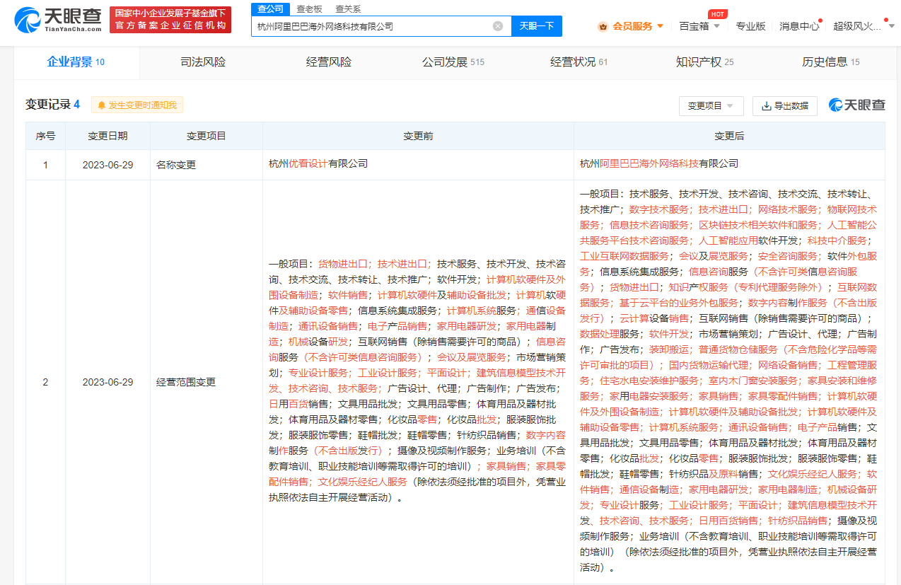
Task: Open the 知识产权 tab
Action: [704, 62]
